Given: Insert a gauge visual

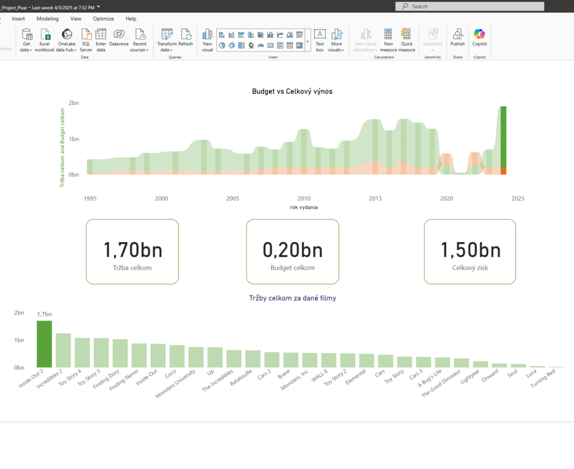Looking at the screenshot, I should point(261,45).
